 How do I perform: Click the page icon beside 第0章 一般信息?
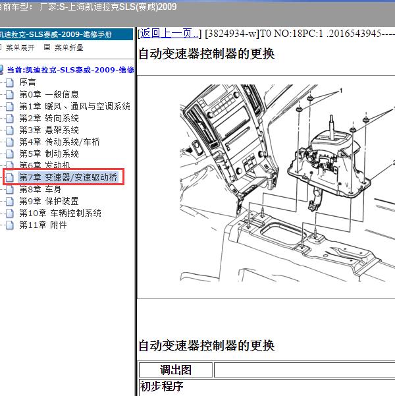point(10,94)
